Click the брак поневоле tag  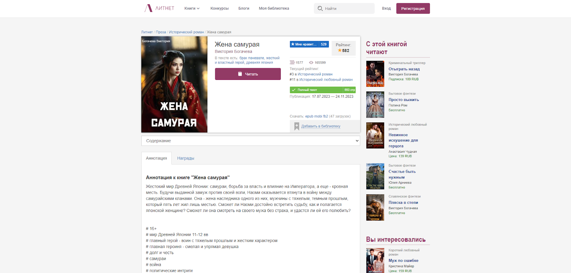coord(252,58)
